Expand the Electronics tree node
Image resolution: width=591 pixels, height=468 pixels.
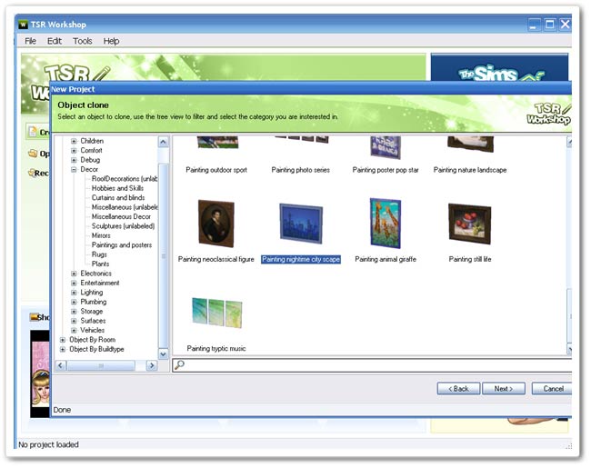click(73, 274)
